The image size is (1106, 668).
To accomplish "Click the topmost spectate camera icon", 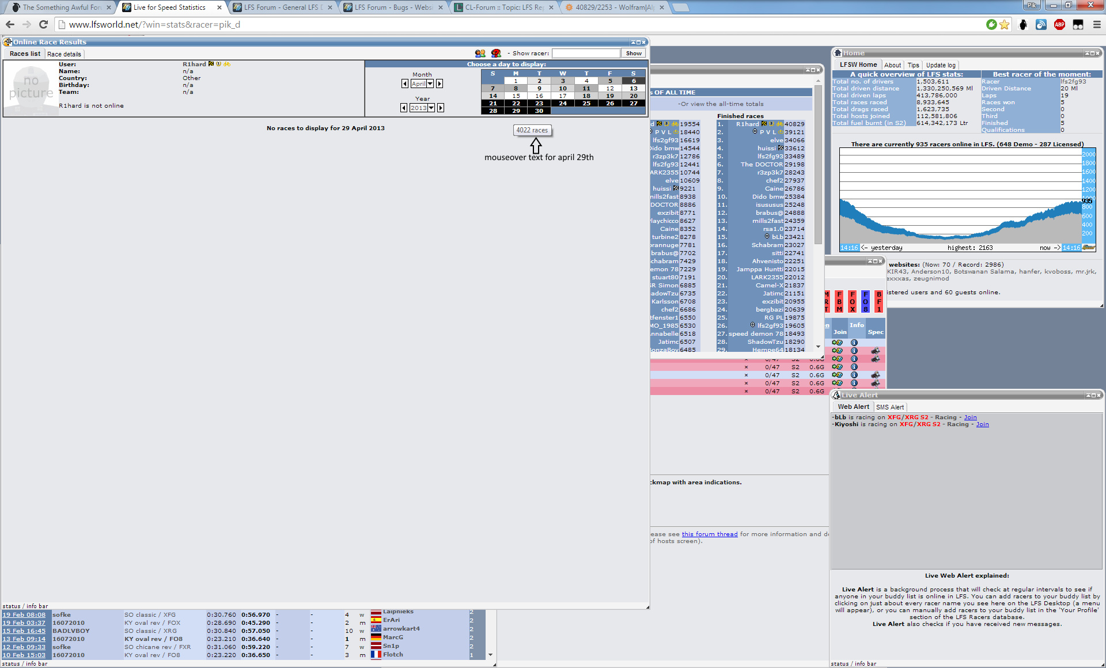I will [x=875, y=351].
